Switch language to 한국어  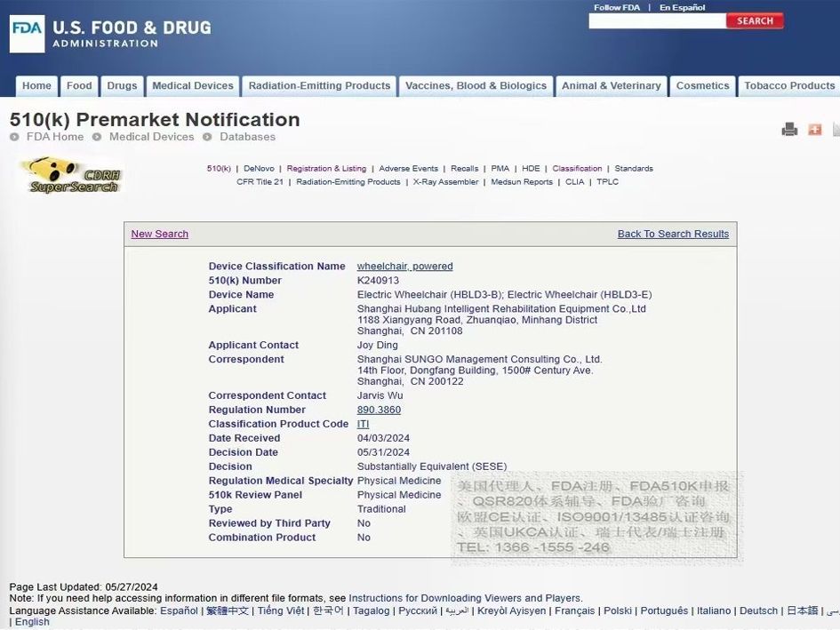click(x=328, y=610)
